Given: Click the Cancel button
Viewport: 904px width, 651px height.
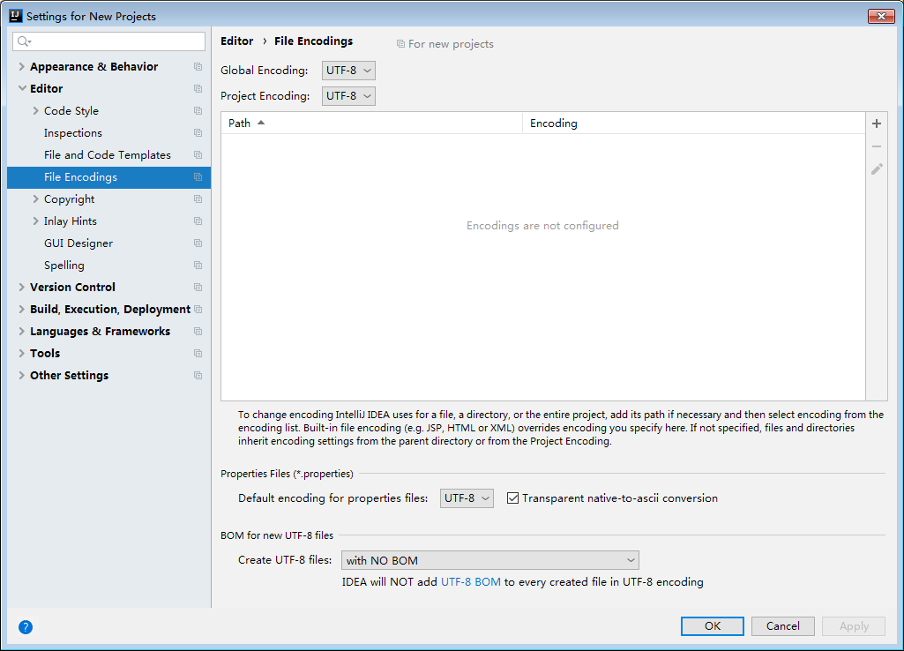Looking at the screenshot, I should pyautogui.click(x=783, y=626).
